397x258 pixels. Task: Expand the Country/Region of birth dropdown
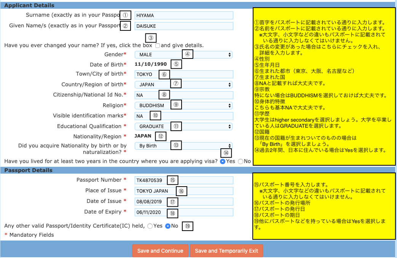click(x=183, y=84)
